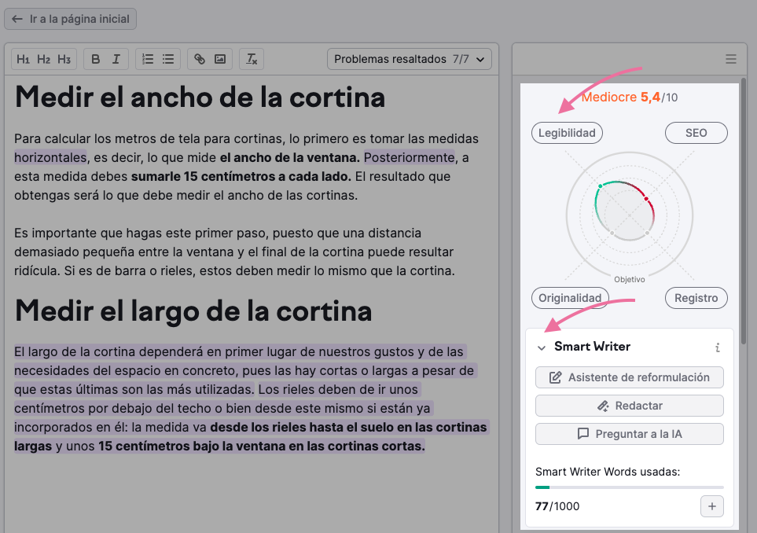Collapse the Smart Writer section
Image resolution: width=757 pixels, height=533 pixels.
[541, 347]
